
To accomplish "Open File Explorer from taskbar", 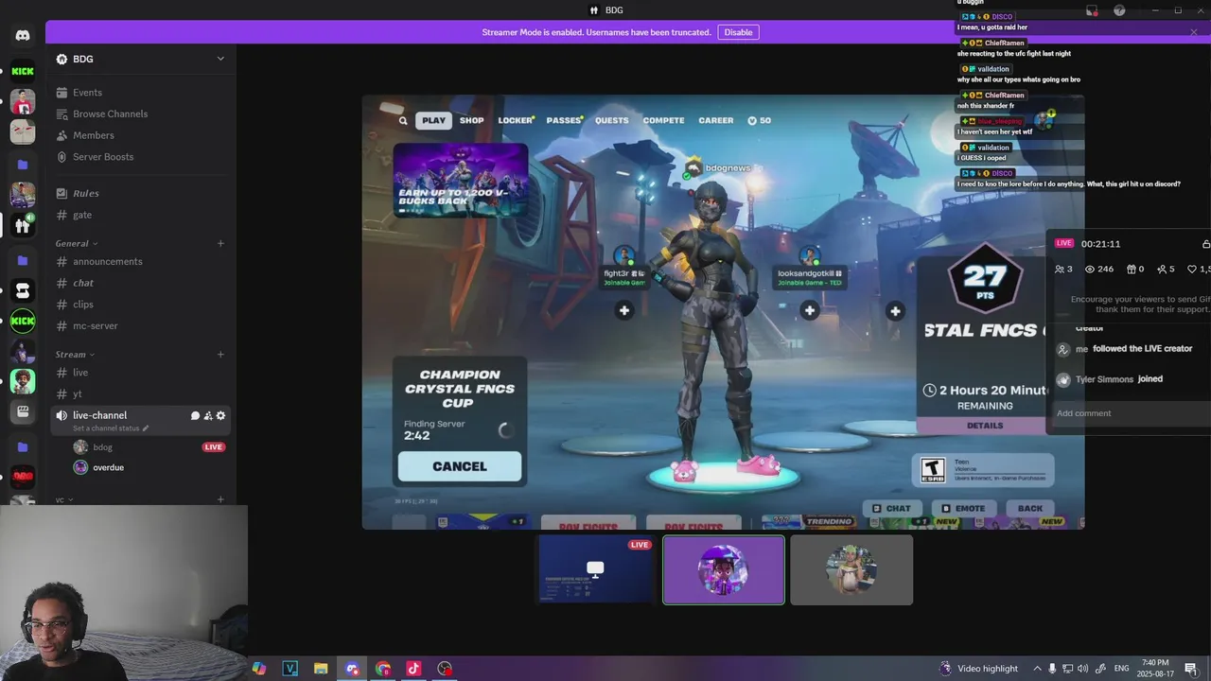I will coord(321,669).
